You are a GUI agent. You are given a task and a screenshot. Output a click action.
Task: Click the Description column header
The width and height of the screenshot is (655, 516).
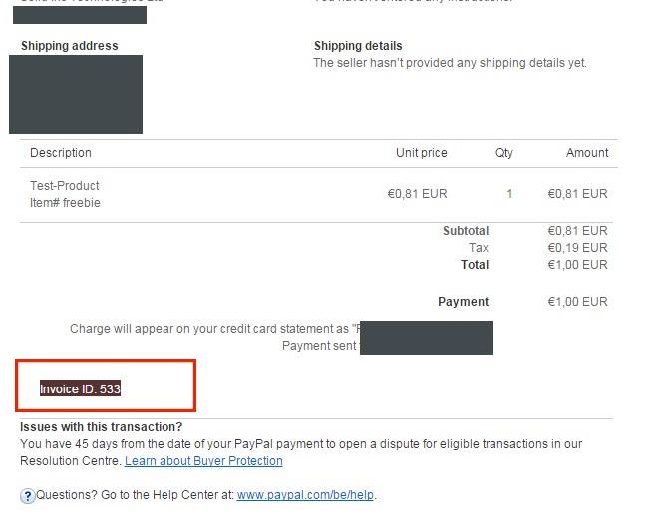[x=61, y=153]
